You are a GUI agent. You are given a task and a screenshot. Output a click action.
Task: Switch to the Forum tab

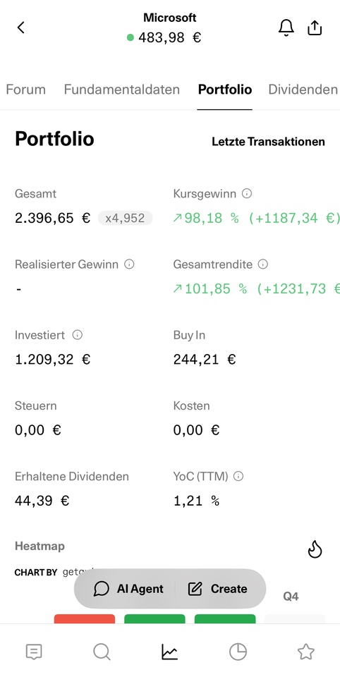26,90
